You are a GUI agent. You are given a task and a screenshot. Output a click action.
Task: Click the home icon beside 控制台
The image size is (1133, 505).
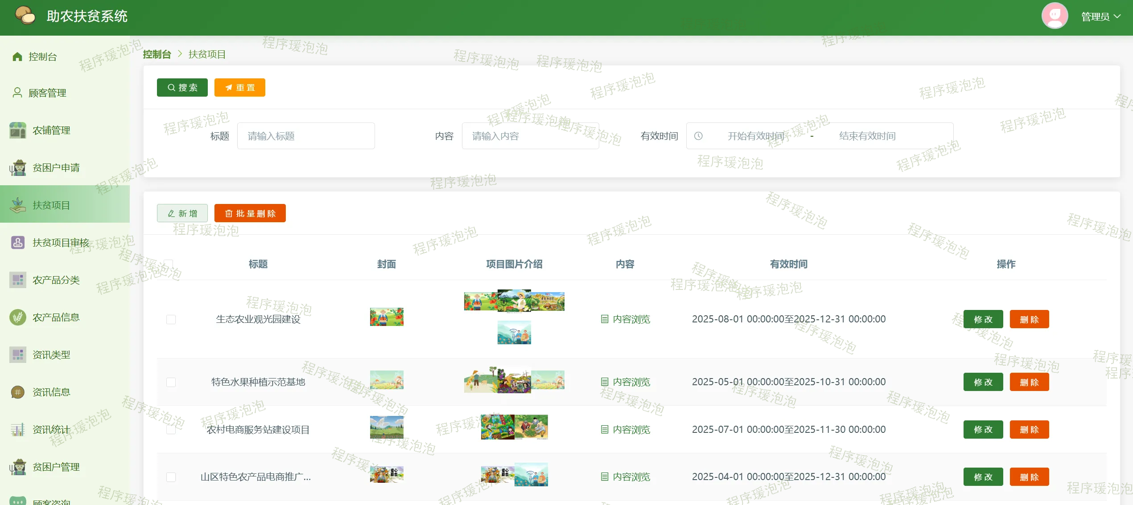point(17,57)
